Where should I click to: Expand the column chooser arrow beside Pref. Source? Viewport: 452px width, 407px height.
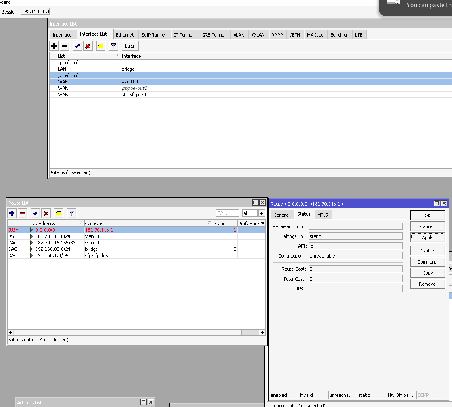tap(262, 224)
